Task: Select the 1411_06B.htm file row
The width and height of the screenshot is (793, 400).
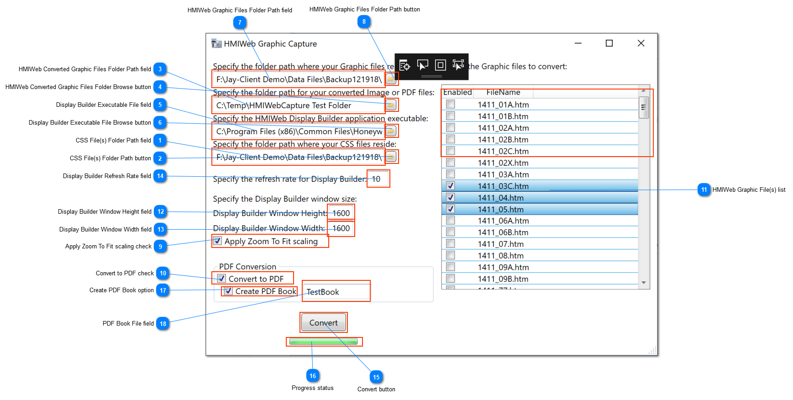Action: [540, 232]
